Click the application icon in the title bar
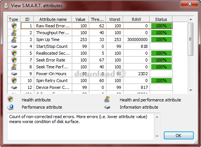 click(x=6, y=6)
